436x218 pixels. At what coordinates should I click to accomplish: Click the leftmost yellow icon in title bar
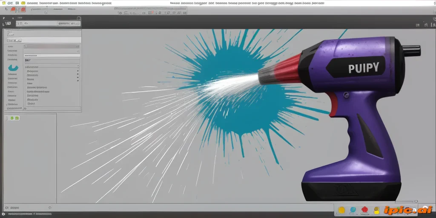tap(3, 3)
